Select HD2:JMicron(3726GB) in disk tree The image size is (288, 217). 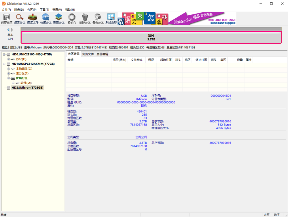point(27,88)
